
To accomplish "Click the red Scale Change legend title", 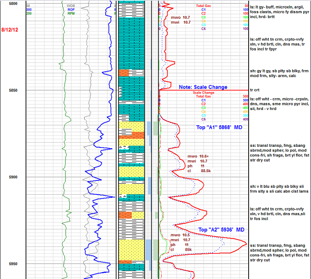I will point(205,92).
